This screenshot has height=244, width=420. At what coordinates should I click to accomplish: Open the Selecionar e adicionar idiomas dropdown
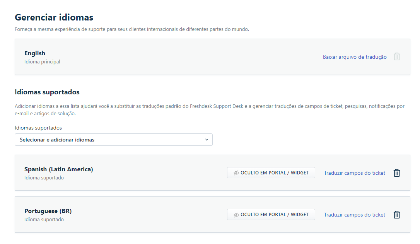113,140
